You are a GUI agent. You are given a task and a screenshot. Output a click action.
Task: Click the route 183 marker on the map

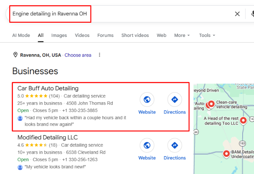click(242, 144)
